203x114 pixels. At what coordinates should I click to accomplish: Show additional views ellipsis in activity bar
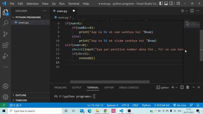click(x=5, y=67)
